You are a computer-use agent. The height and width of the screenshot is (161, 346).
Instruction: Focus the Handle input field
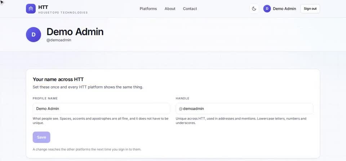coord(244,109)
